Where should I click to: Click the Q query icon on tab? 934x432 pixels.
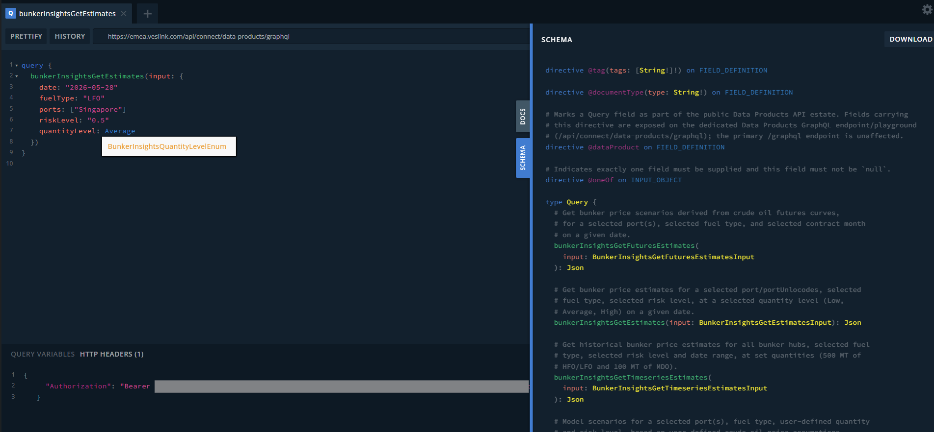tap(10, 13)
